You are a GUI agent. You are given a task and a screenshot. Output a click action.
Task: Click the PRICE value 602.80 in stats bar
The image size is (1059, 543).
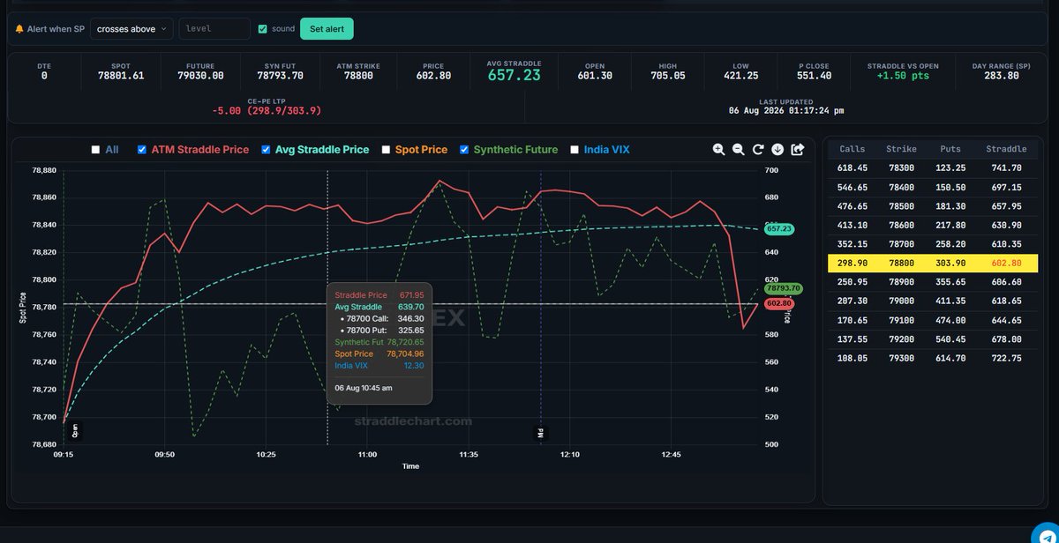click(433, 76)
